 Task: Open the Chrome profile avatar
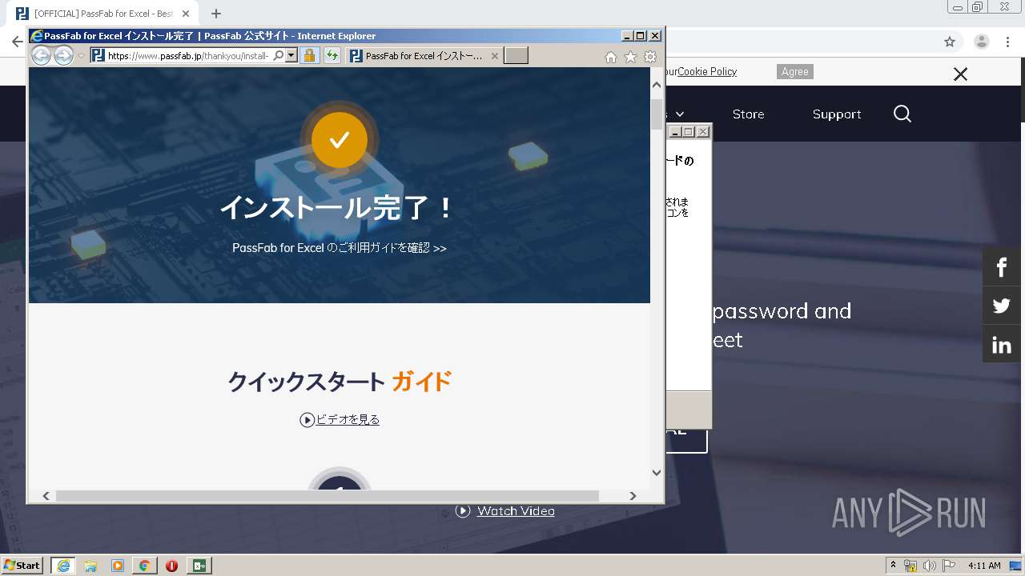click(x=982, y=42)
